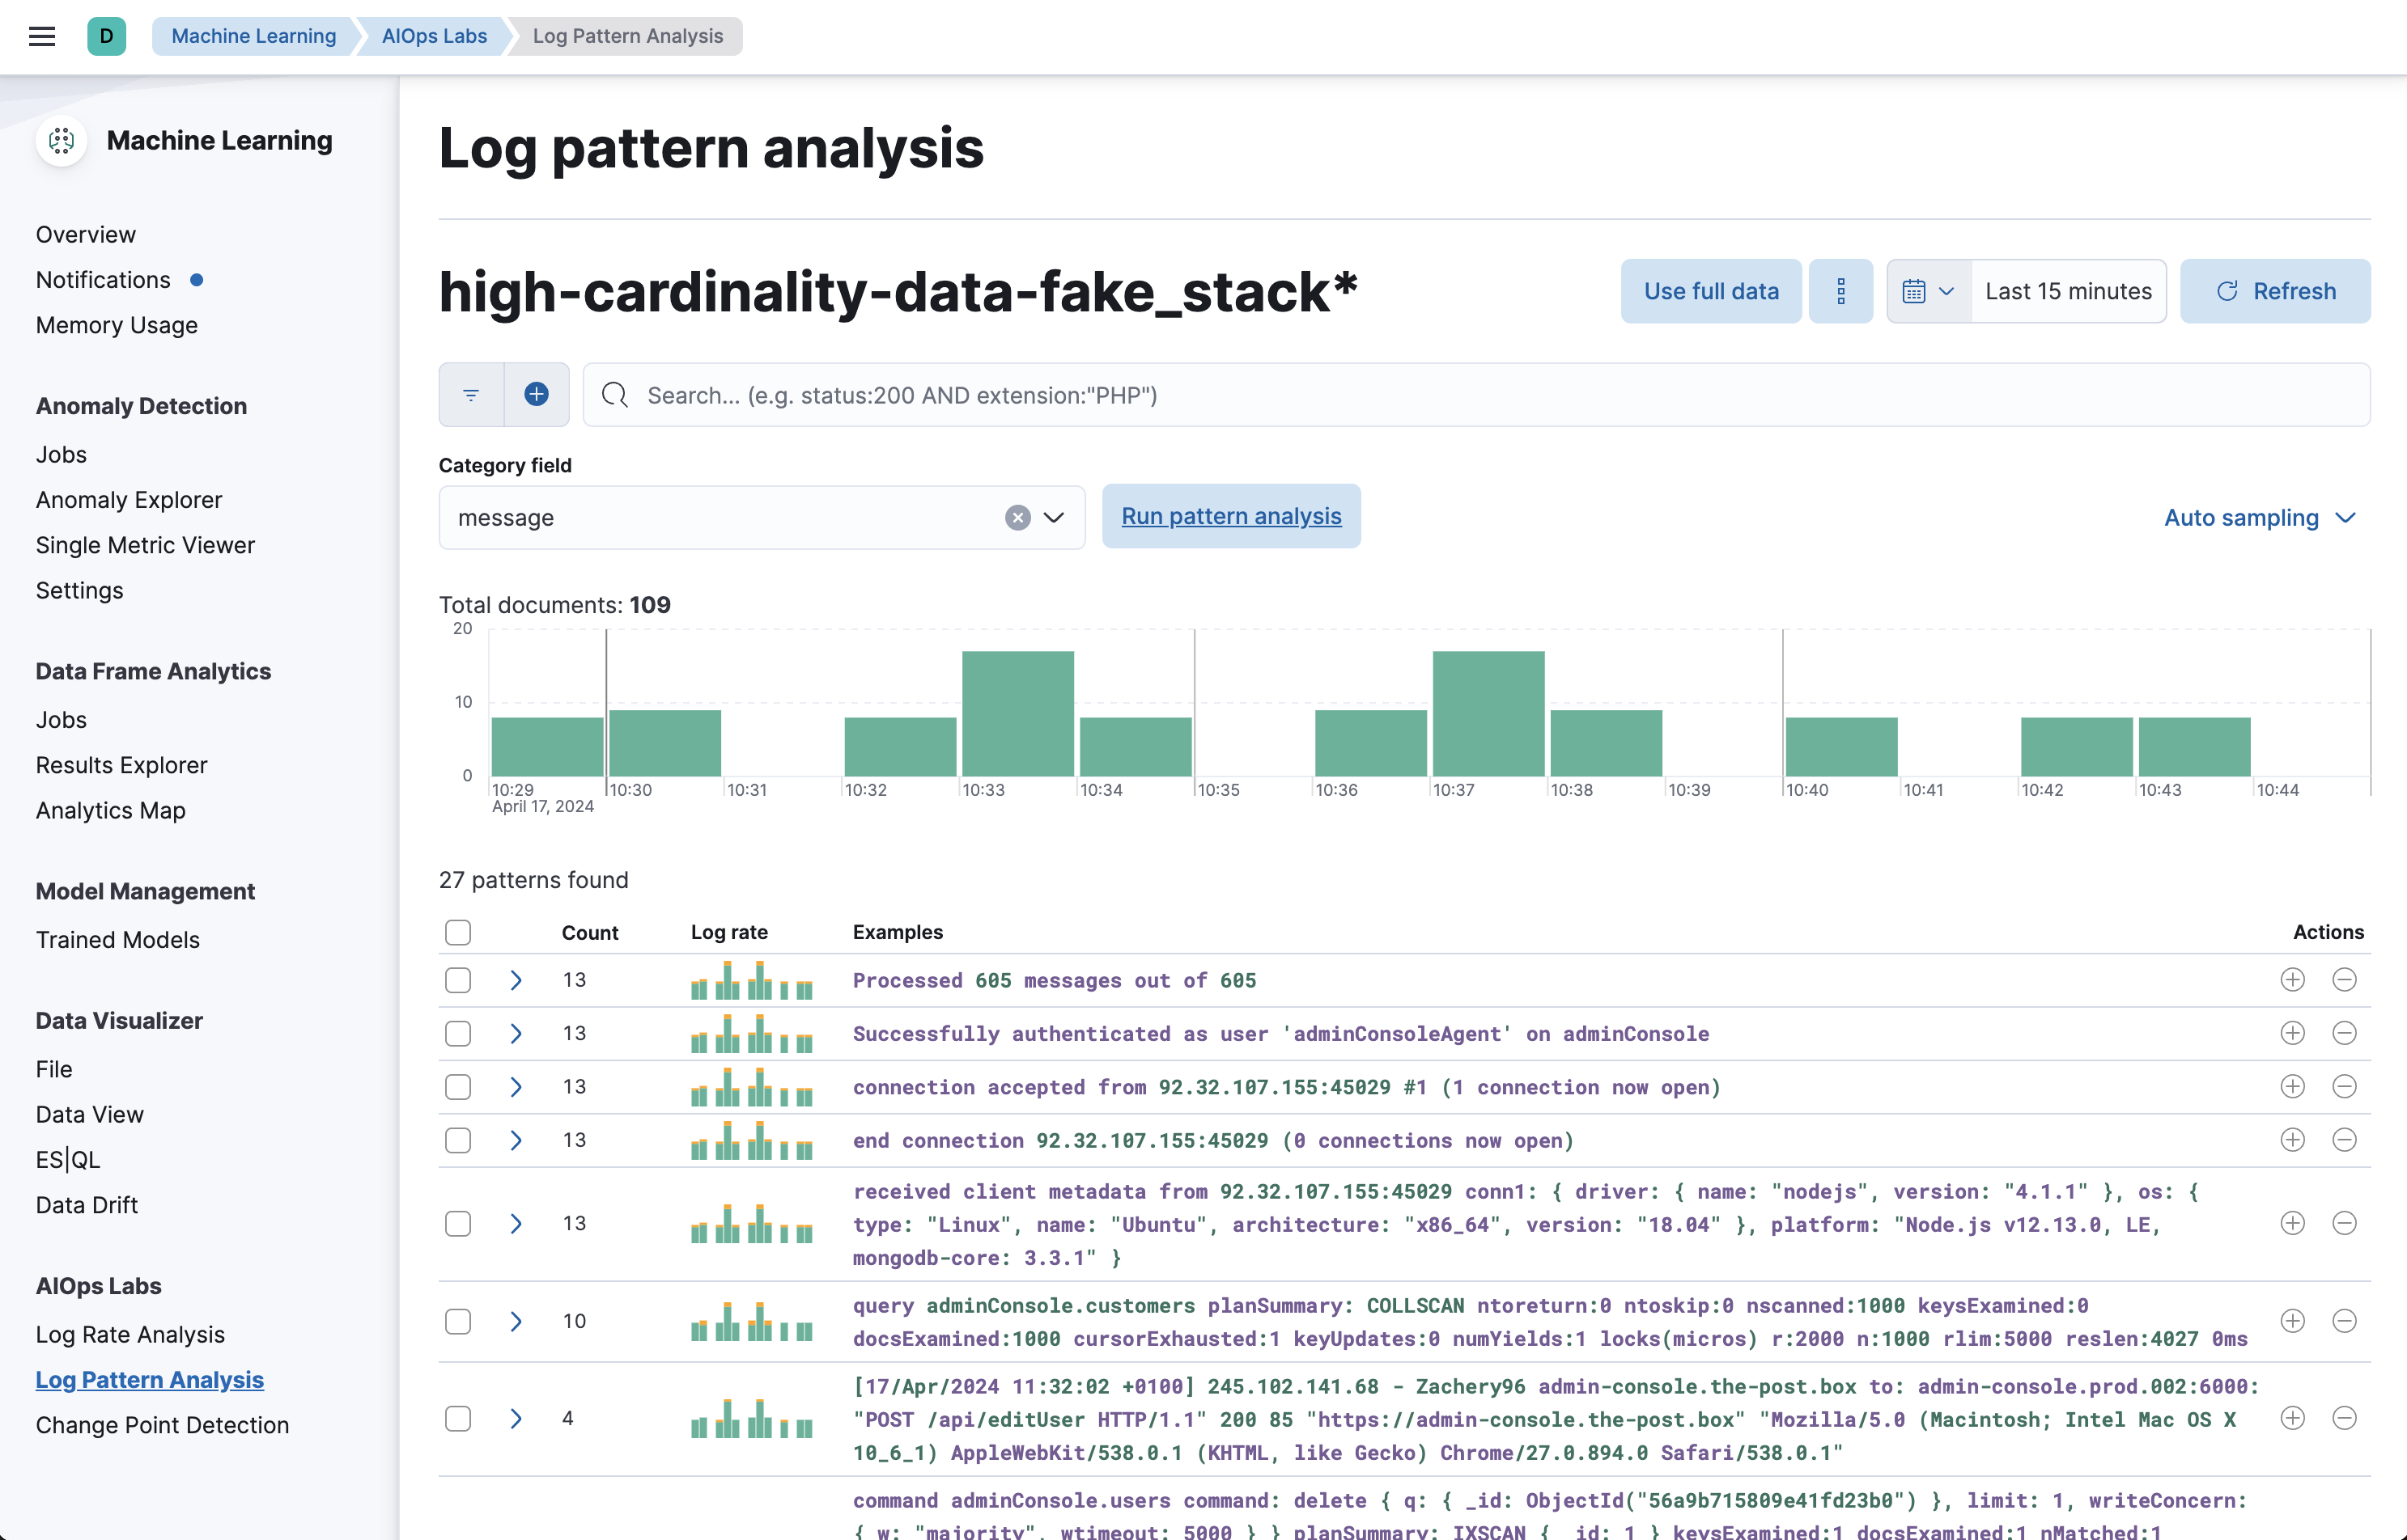Viewport: 2407px width, 1540px height.
Task: Check the 'Processed 605 messages' row checkbox
Action: [458, 980]
